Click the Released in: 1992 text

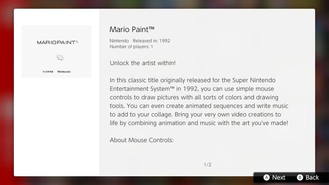(151, 41)
